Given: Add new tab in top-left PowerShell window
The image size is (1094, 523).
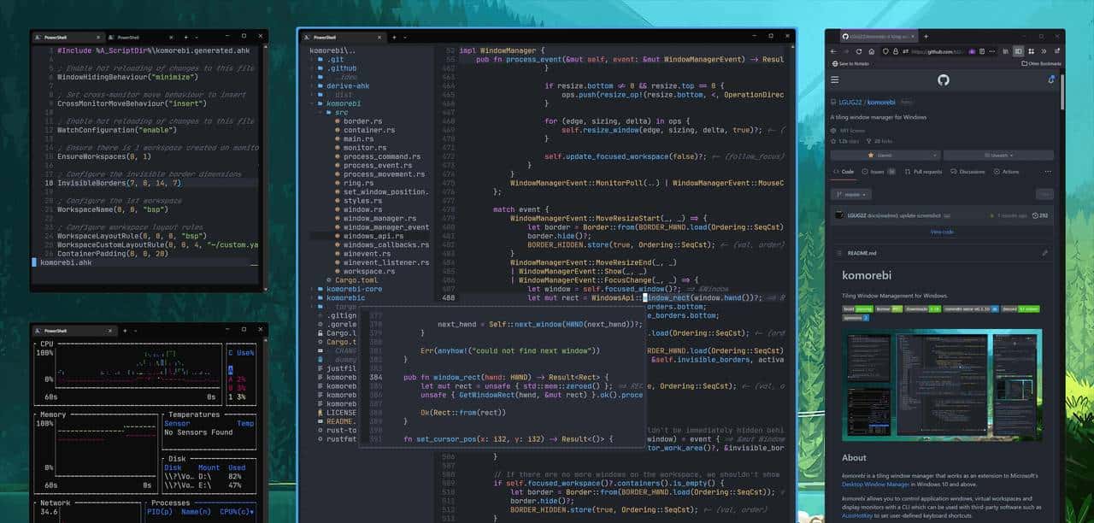Looking at the screenshot, I should (x=185, y=37).
